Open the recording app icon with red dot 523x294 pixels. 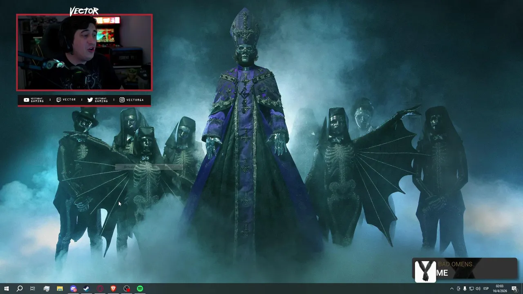127,289
